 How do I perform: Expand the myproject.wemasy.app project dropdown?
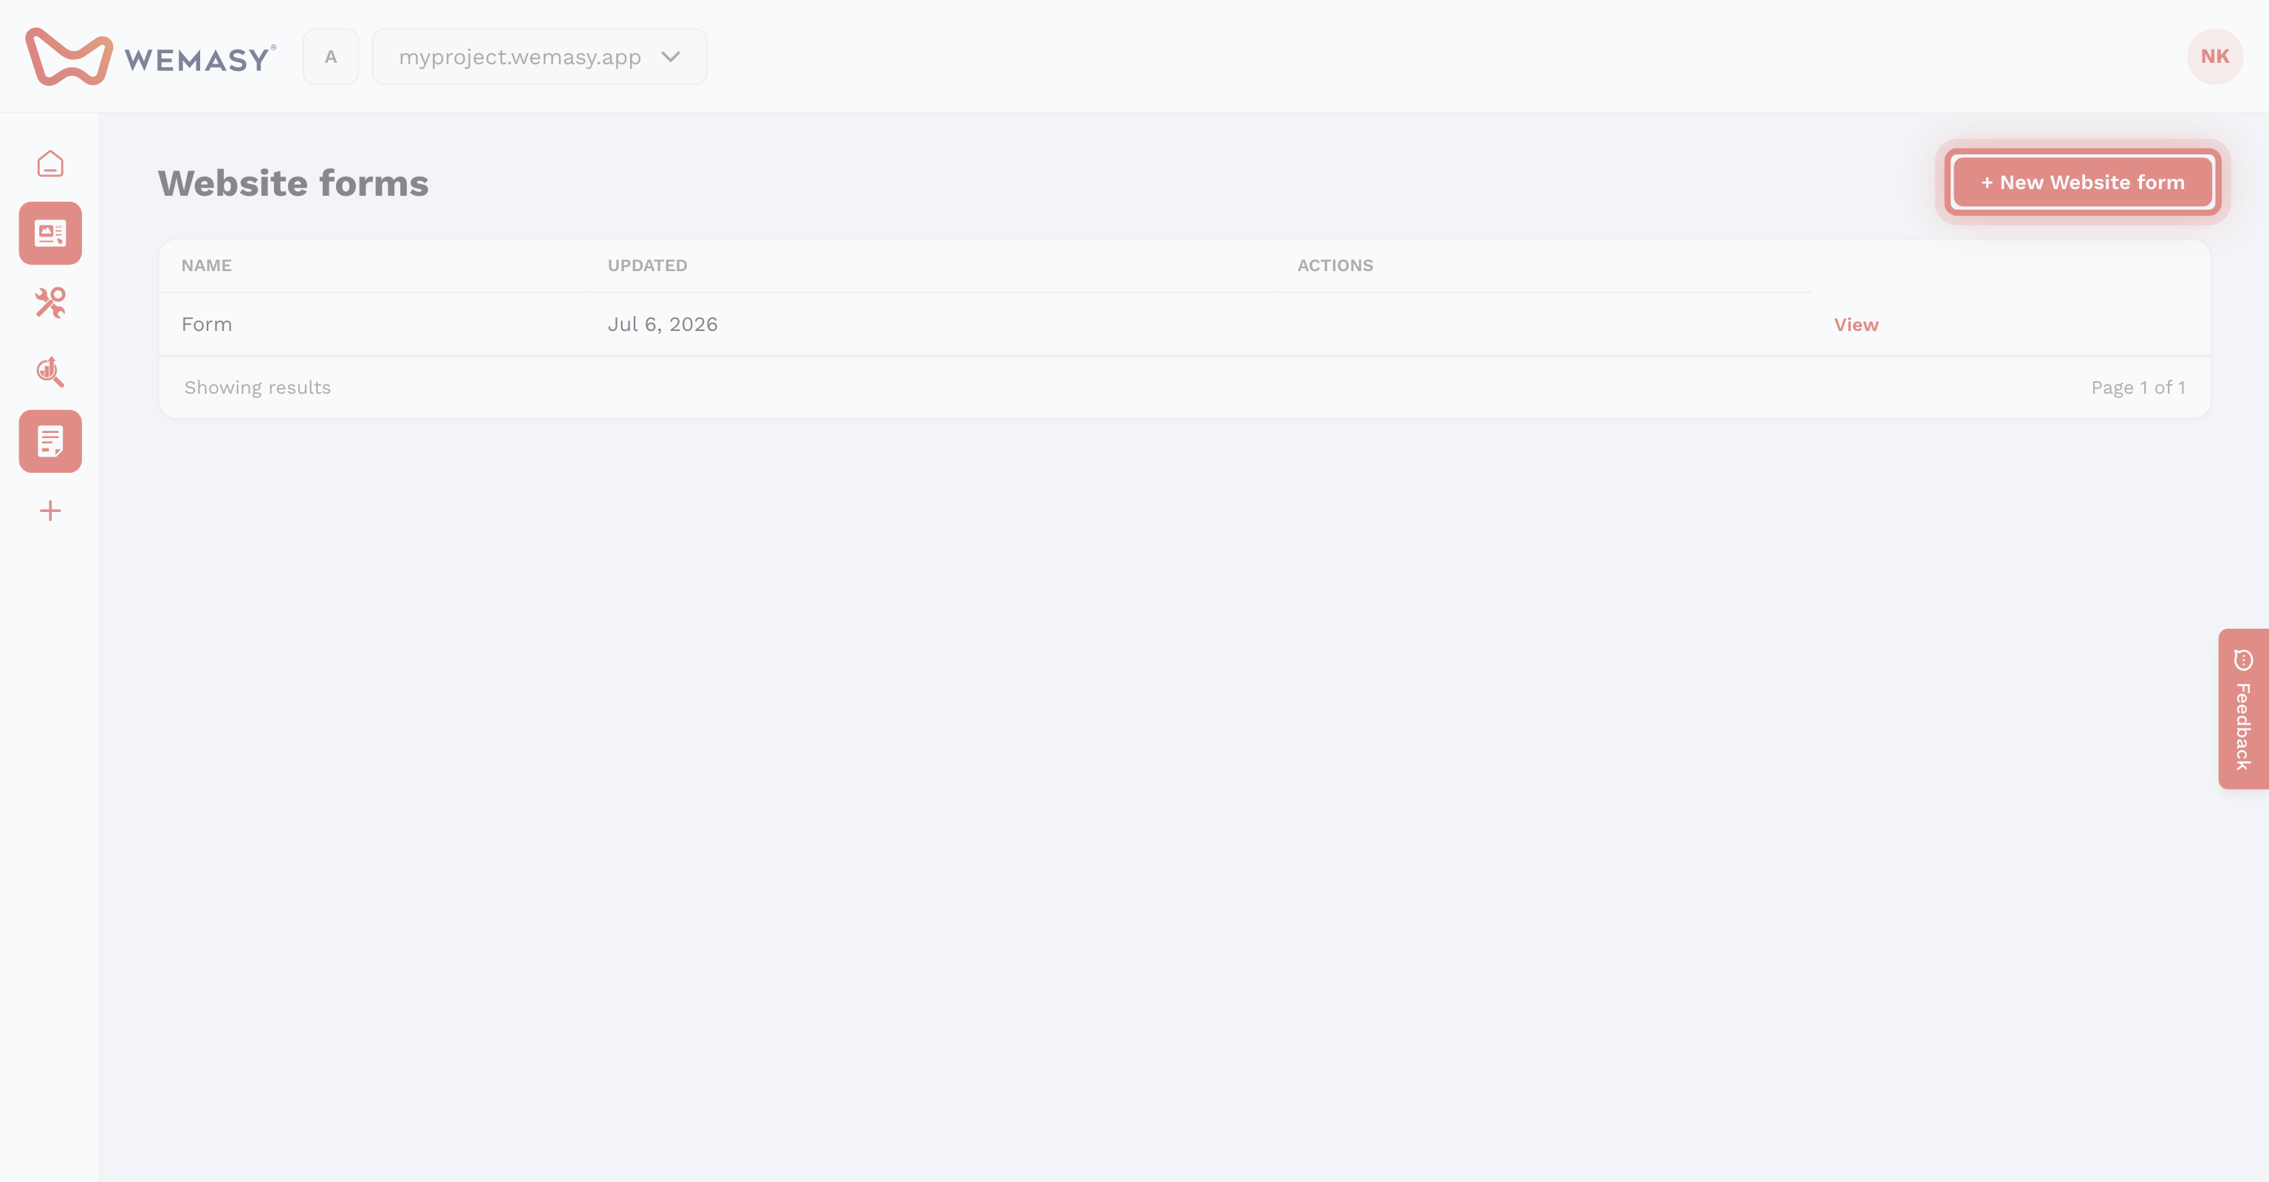[539, 57]
